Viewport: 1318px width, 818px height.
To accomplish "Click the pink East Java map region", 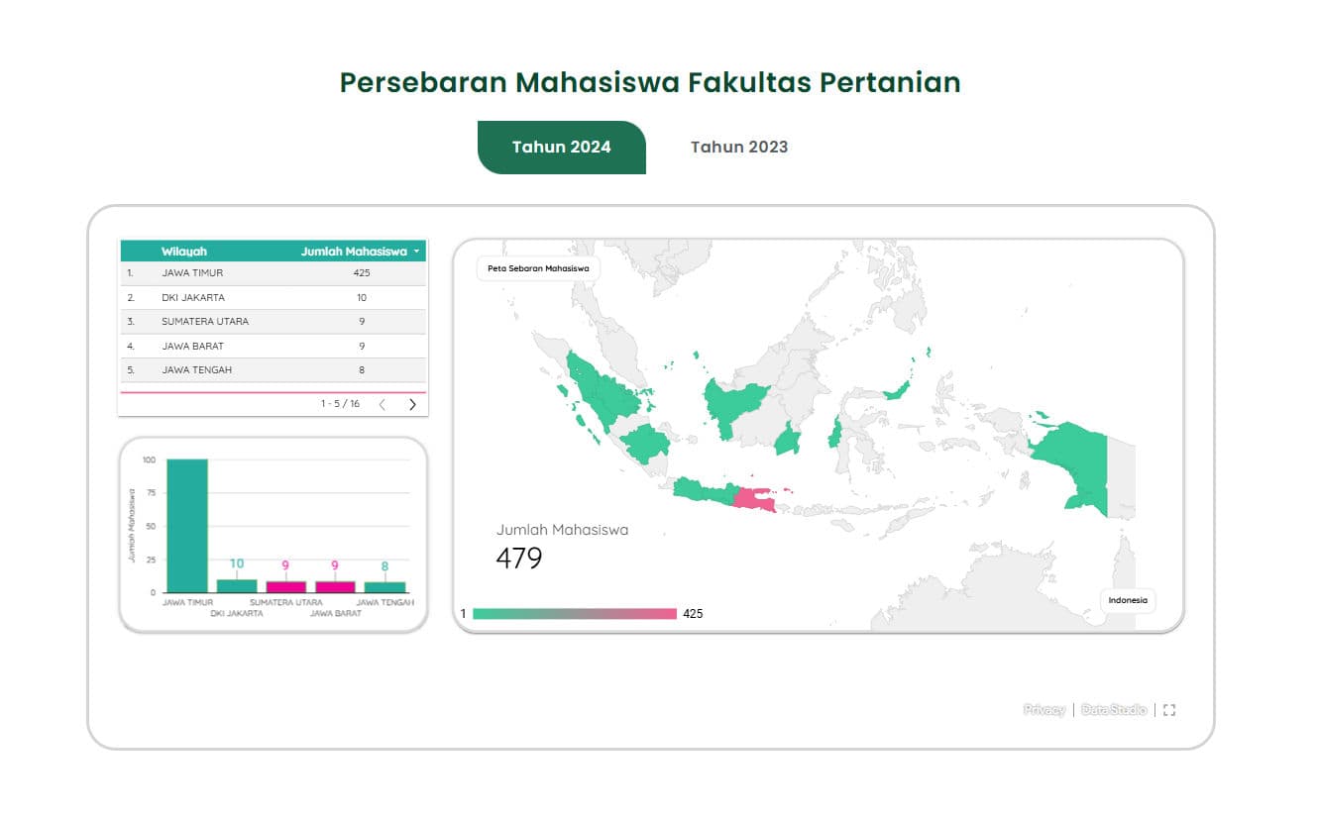I will (x=755, y=498).
